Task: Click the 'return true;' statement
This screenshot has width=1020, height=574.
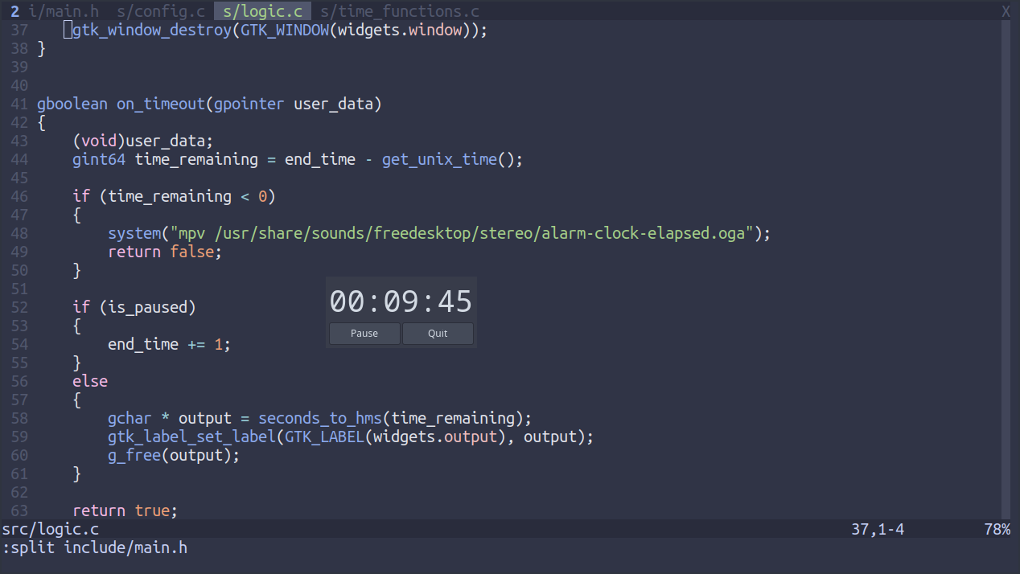Action: tap(125, 510)
